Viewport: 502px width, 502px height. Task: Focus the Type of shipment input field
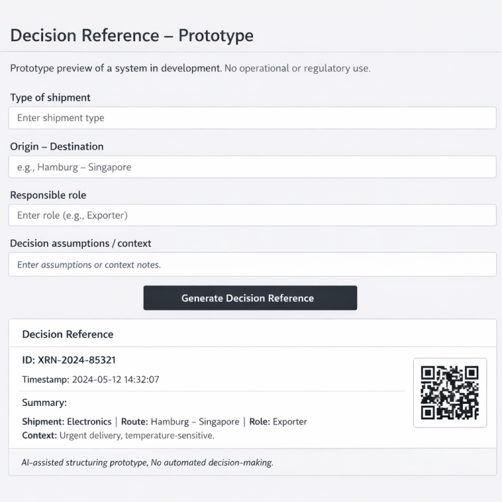[252, 118]
